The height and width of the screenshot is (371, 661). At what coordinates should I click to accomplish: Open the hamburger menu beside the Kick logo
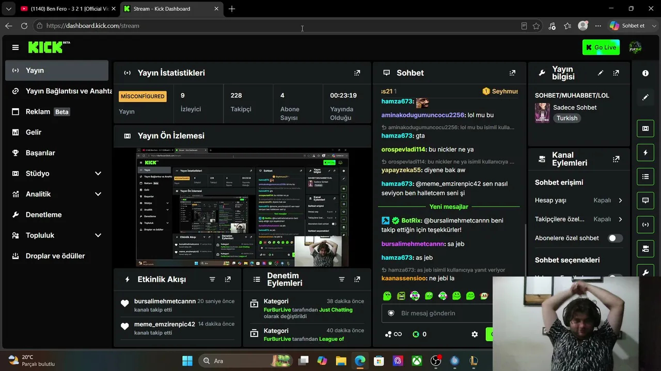(15, 47)
